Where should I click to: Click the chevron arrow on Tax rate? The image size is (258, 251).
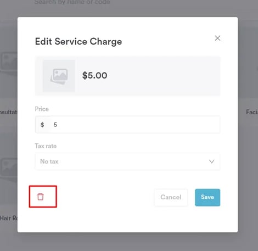pyautogui.click(x=212, y=161)
